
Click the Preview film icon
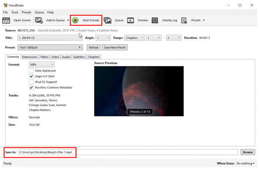(x=131, y=20)
